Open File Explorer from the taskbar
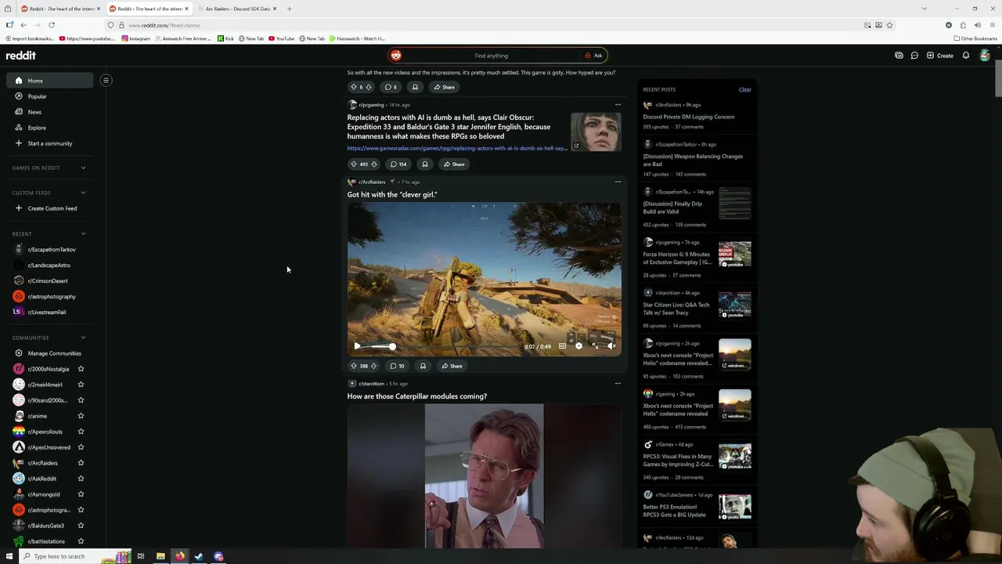The width and height of the screenshot is (1002, 564). pos(160,556)
